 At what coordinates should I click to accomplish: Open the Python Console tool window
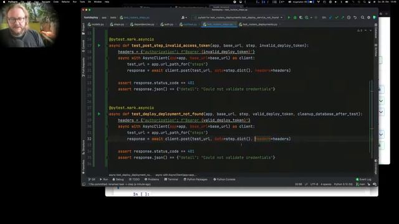point(224,179)
